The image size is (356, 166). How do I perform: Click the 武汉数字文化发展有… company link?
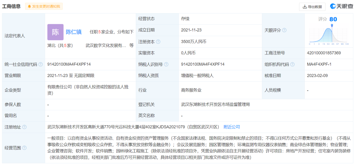point(105,46)
